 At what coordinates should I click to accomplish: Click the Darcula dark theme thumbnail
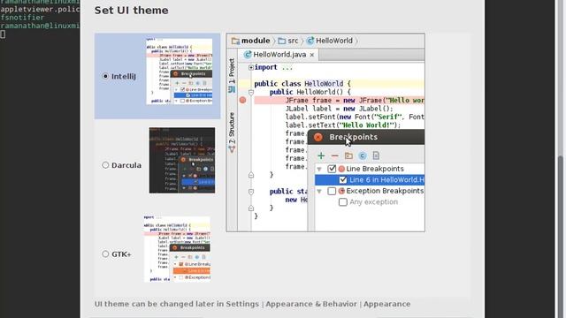[182, 160]
